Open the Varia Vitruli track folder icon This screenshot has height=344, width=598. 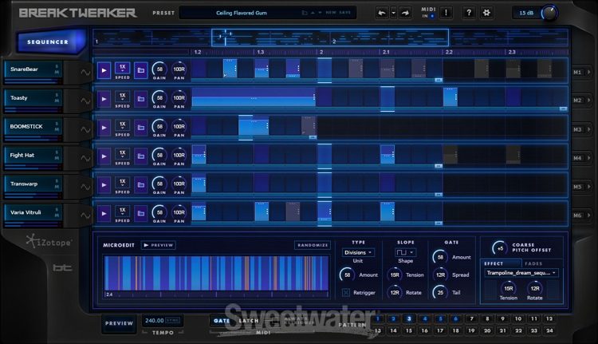click(140, 213)
